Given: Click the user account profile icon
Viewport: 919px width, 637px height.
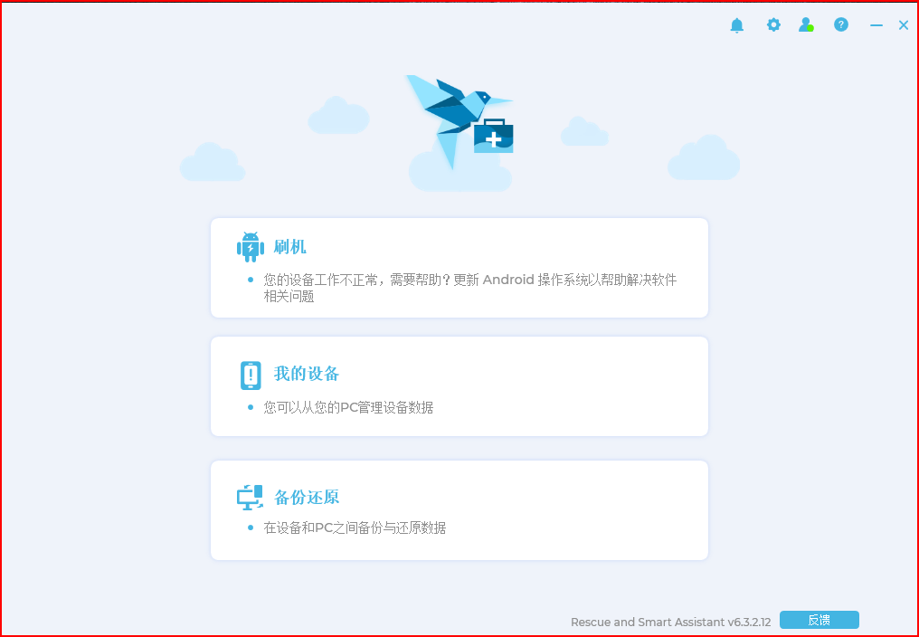Looking at the screenshot, I should click(807, 24).
